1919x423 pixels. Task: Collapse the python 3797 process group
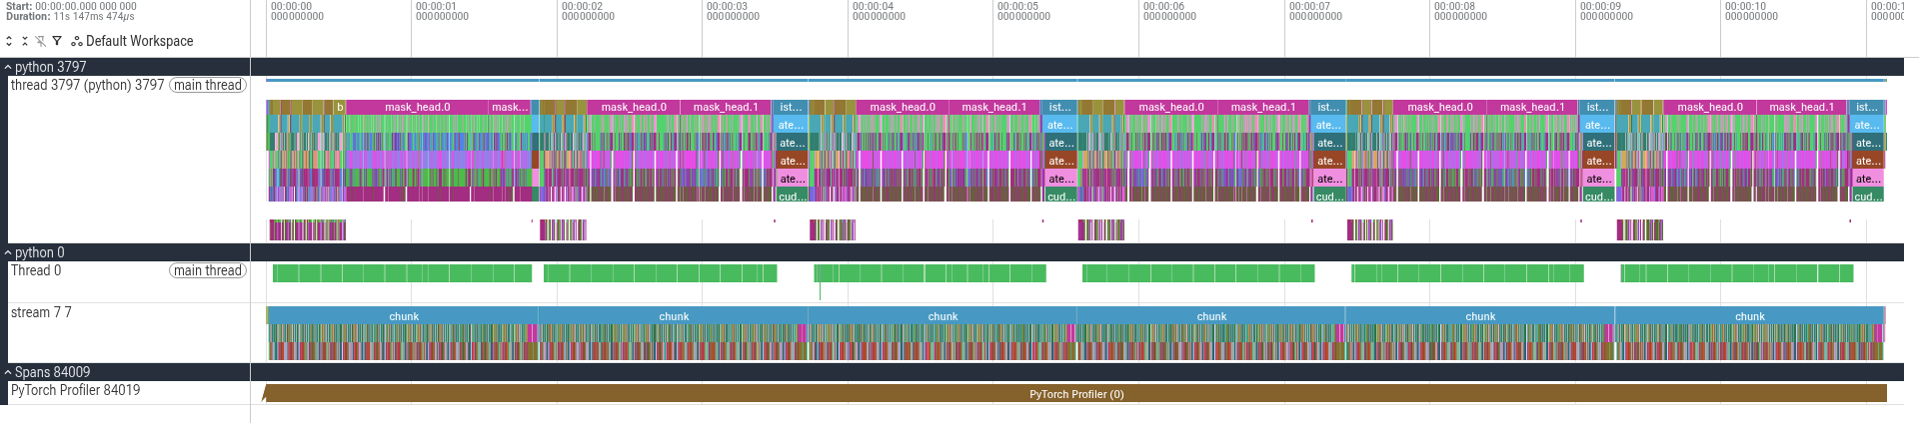pos(8,67)
